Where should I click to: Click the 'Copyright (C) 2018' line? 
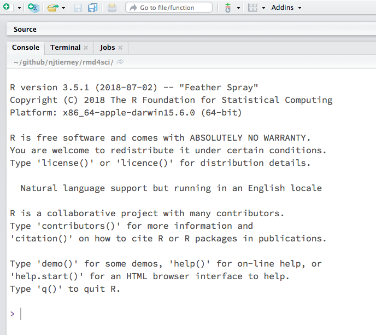point(171,100)
